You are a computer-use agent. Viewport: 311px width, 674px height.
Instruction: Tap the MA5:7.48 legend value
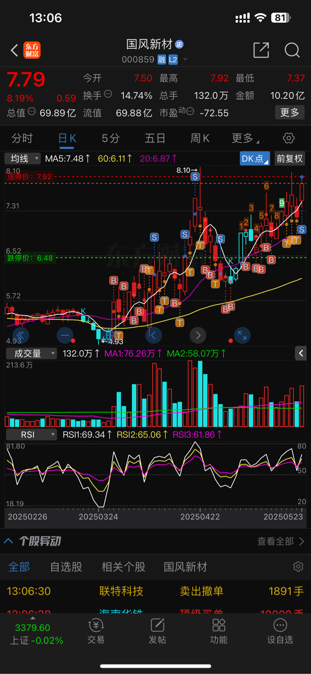[x=67, y=159]
